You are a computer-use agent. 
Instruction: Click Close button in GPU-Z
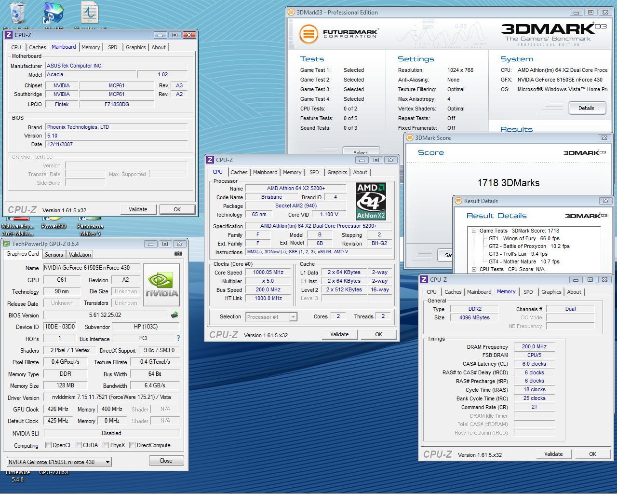166,461
